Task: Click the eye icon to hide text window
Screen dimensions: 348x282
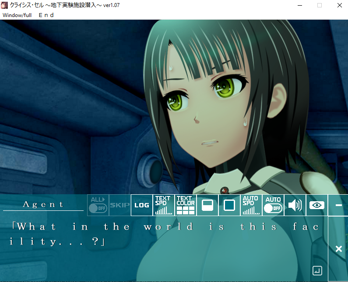Action: click(x=317, y=205)
